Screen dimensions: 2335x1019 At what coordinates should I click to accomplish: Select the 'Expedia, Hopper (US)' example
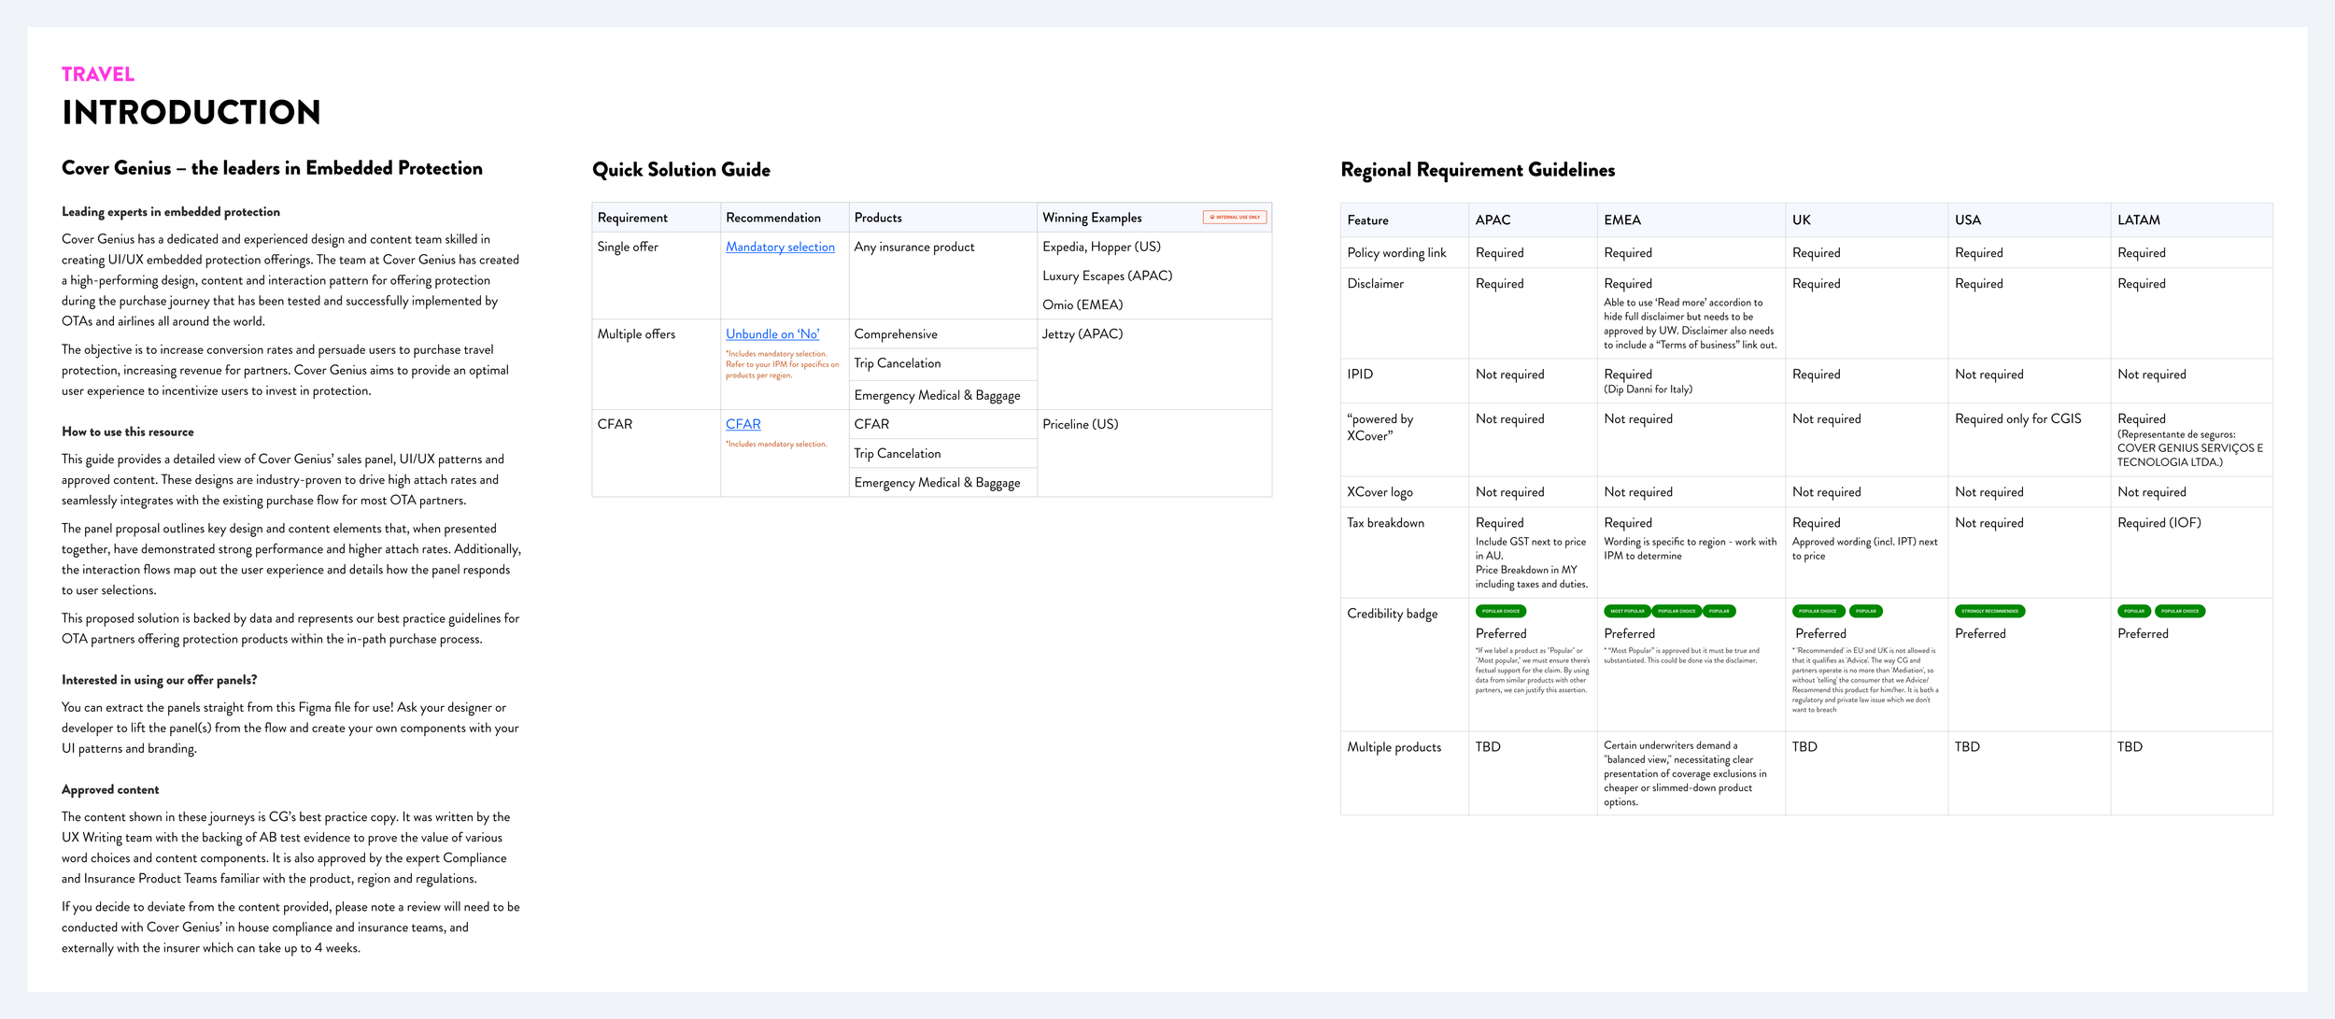pos(1101,247)
